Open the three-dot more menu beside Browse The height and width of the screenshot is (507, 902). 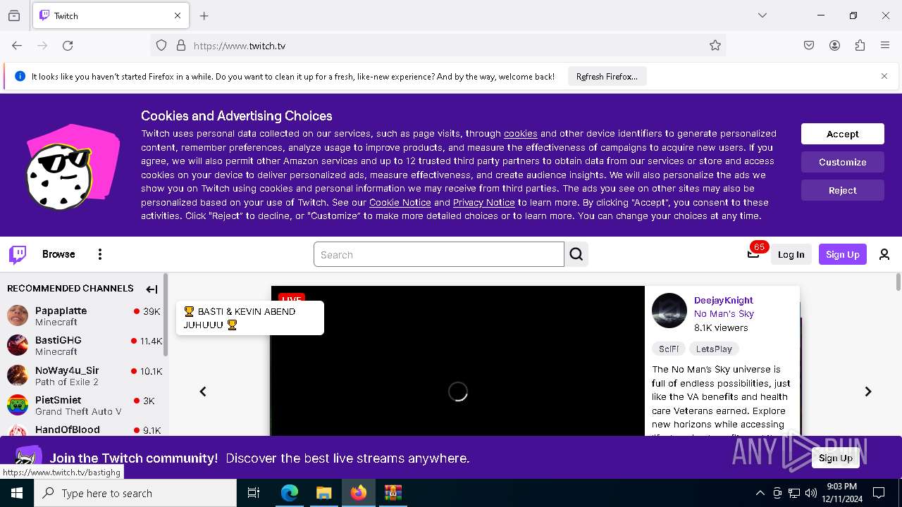(100, 254)
